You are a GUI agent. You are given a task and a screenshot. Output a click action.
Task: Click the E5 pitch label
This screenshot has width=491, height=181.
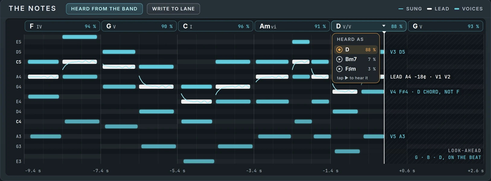coord(19,42)
